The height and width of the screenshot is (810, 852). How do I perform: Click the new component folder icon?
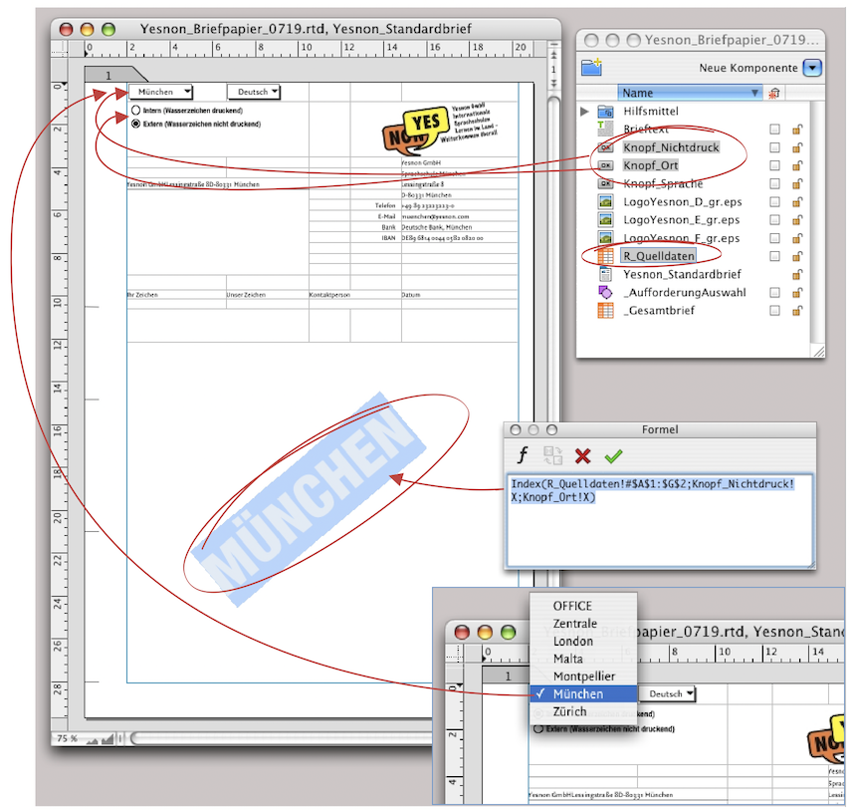(x=592, y=68)
